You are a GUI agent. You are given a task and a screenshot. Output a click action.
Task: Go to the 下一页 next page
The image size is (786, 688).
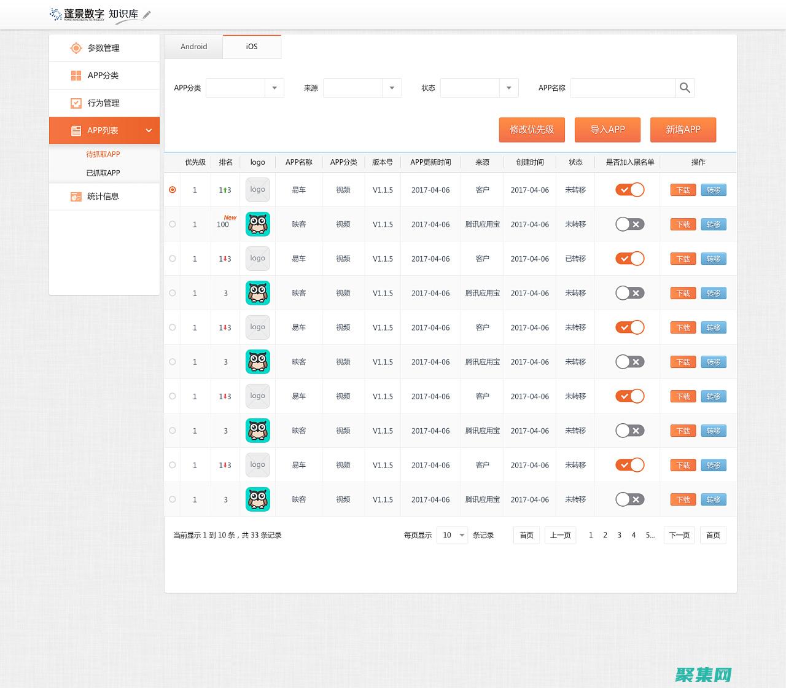pos(679,535)
